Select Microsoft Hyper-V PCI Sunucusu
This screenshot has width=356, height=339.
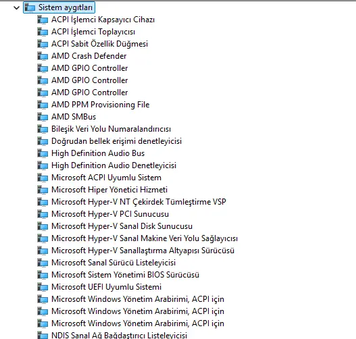(x=110, y=214)
